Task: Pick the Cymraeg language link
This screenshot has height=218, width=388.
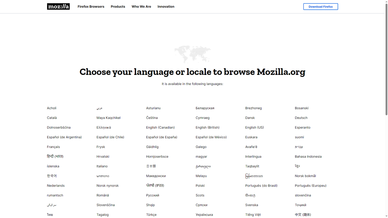Action: coord(202,118)
